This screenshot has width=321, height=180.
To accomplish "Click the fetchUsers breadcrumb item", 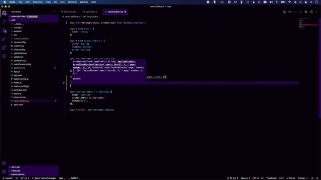I will [x=90, y=16].
